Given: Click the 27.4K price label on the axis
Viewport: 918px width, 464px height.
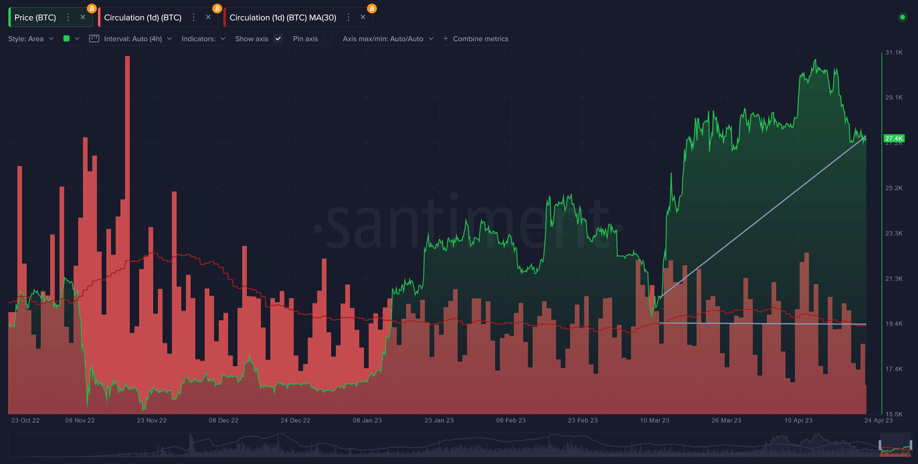Looking at the screenshot, I should 893,138.
